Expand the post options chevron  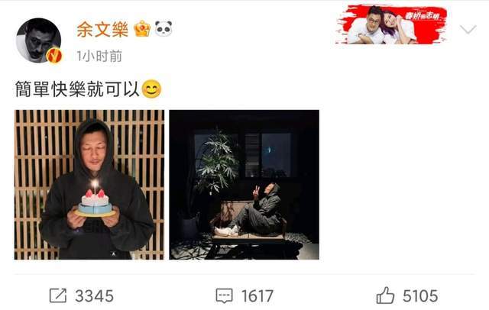pyautogui.click(x=468, y=29)
